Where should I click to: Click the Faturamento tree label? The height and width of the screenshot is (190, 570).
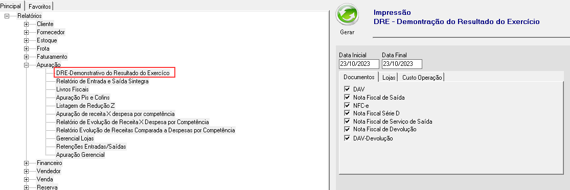click(x=52, y=57)
